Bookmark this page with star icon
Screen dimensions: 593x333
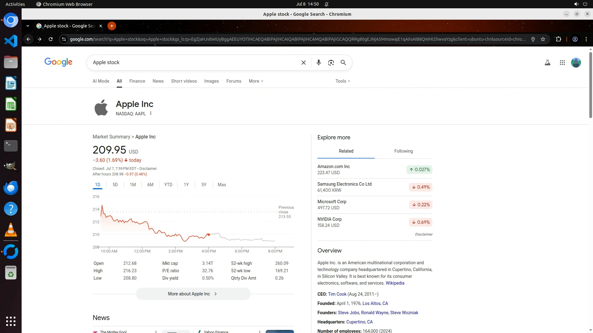pyautogui.click(x=543, y=39)
